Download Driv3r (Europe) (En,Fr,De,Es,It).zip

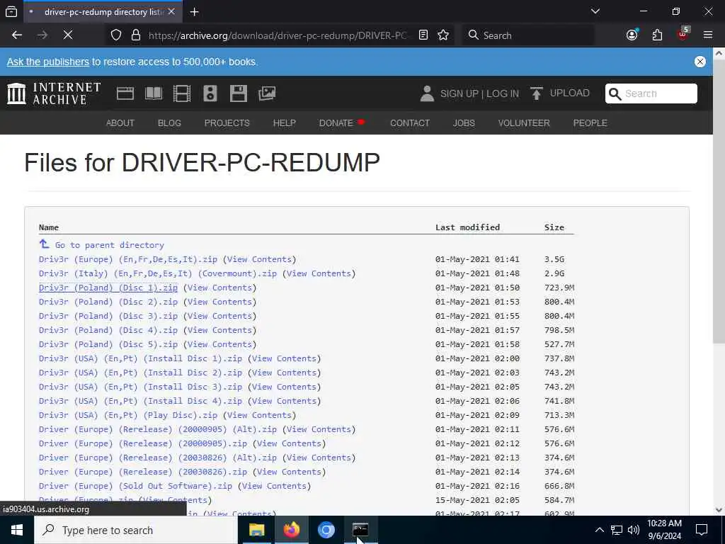tap(128, 259)
